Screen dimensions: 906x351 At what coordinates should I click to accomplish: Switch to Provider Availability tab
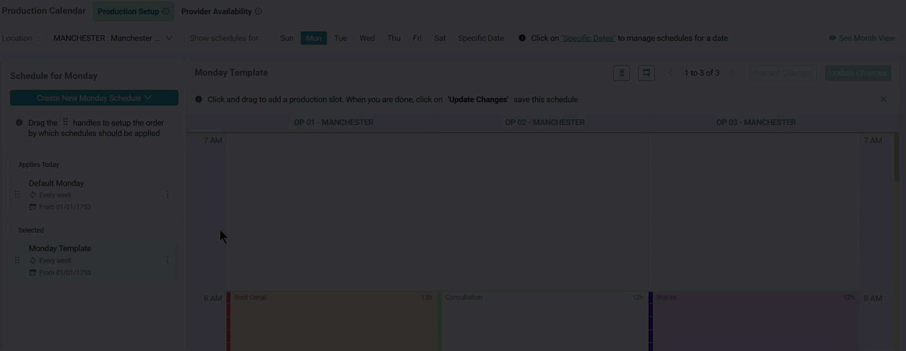tap(221, 11)
